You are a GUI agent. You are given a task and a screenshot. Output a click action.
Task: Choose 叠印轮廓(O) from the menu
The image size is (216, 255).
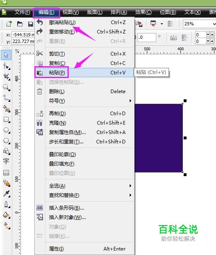(85, 154)
